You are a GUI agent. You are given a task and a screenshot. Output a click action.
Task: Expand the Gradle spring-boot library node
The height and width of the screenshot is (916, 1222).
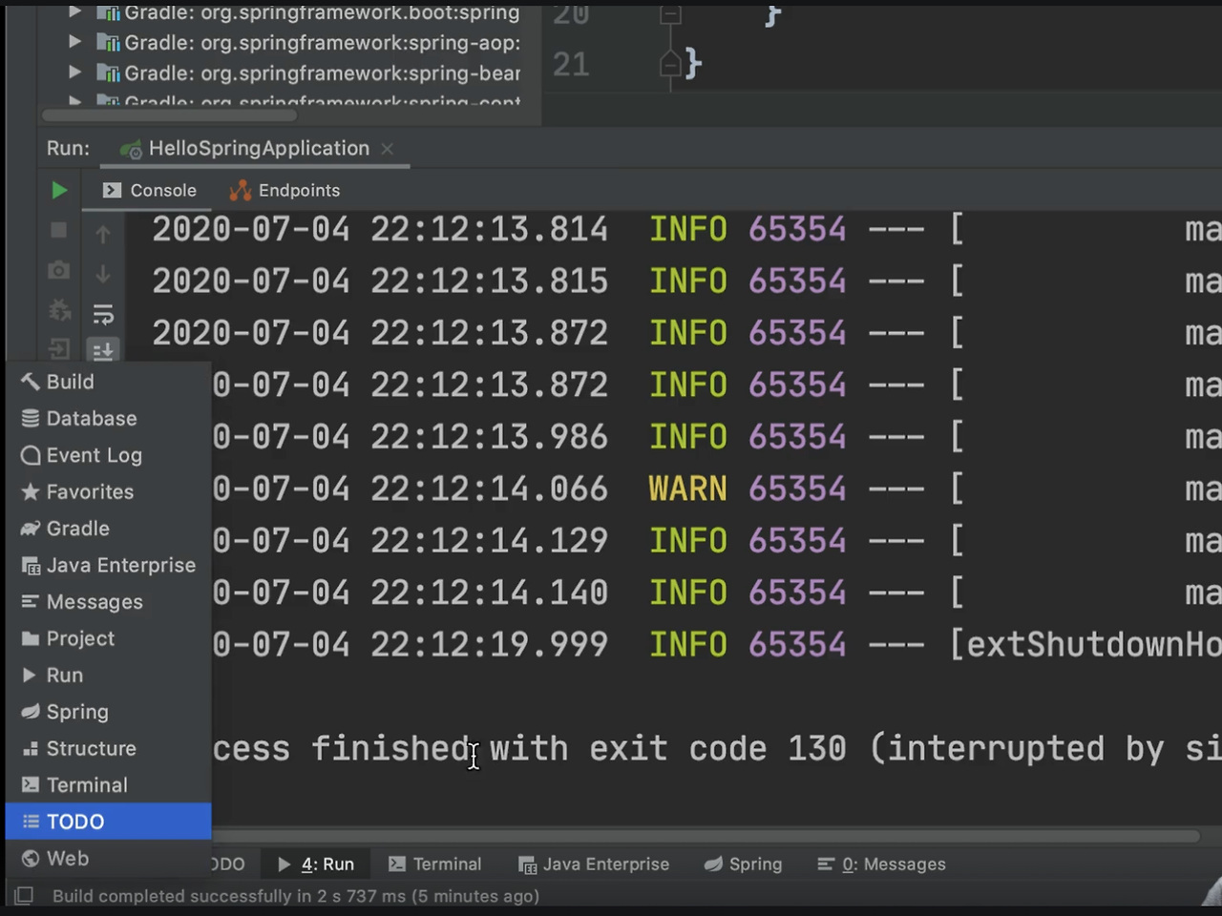[74, 12]
